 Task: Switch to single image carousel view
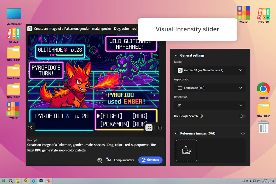click(x=160, y=127)
